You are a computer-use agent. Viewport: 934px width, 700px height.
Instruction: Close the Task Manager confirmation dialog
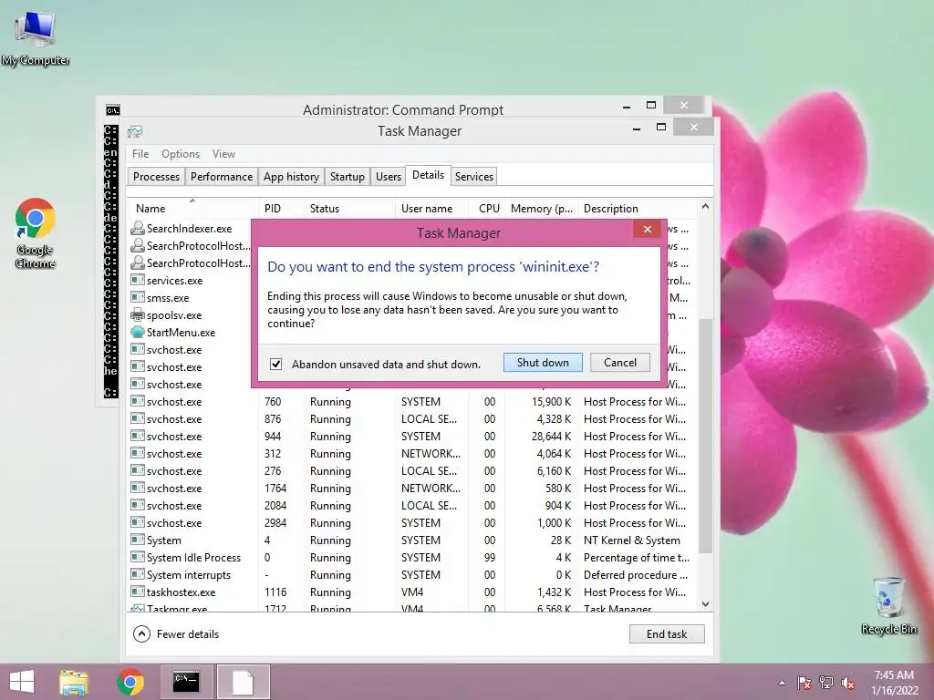647,229
